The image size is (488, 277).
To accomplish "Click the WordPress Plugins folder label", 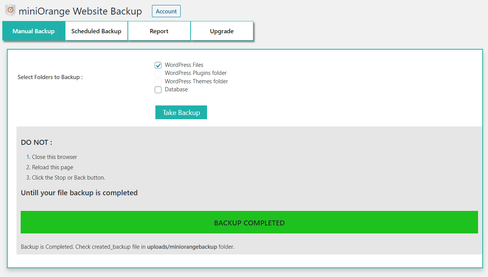I will point(196,73).
